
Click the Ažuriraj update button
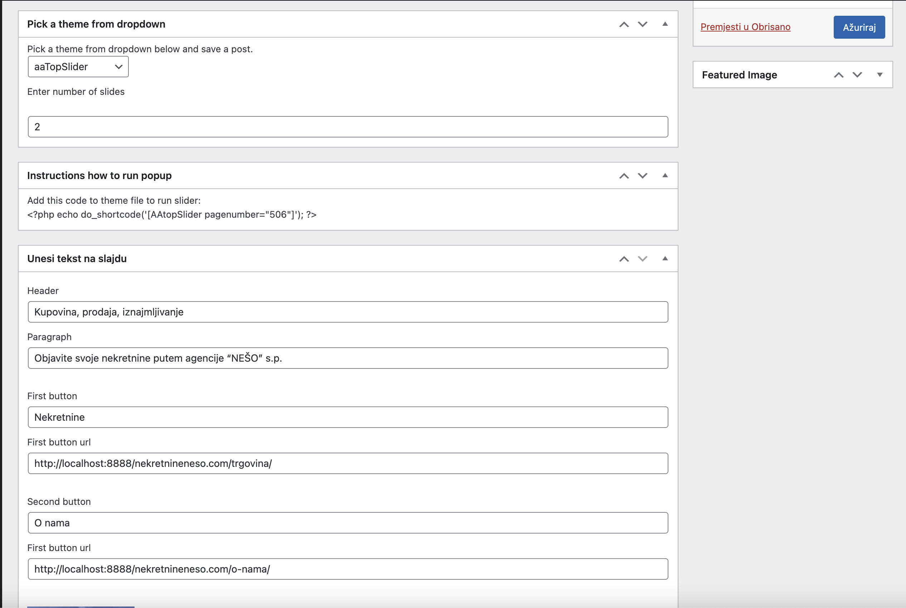point(859,27)
